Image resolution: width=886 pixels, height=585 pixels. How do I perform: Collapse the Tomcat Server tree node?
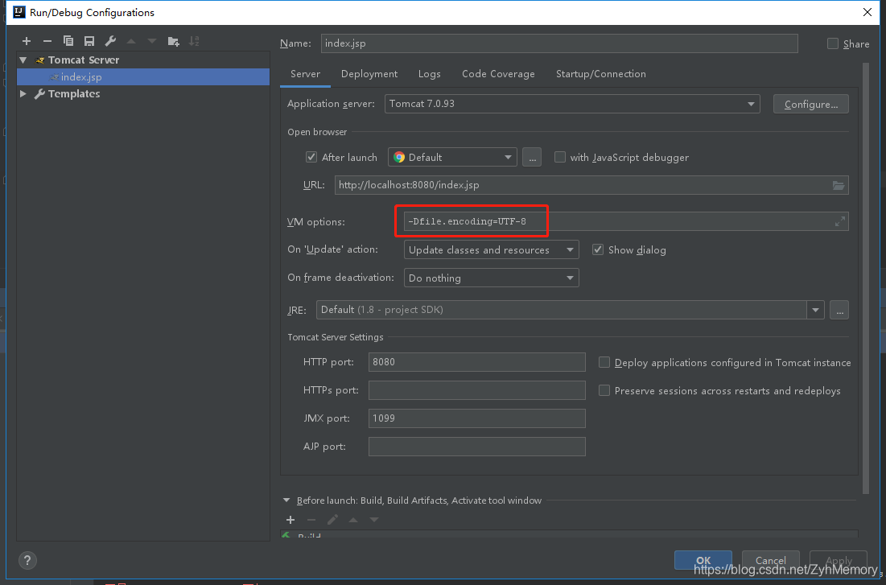[23, 60]
